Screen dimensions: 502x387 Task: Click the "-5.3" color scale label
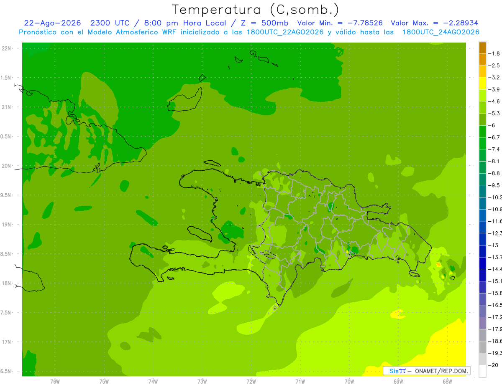click(494, 114)
